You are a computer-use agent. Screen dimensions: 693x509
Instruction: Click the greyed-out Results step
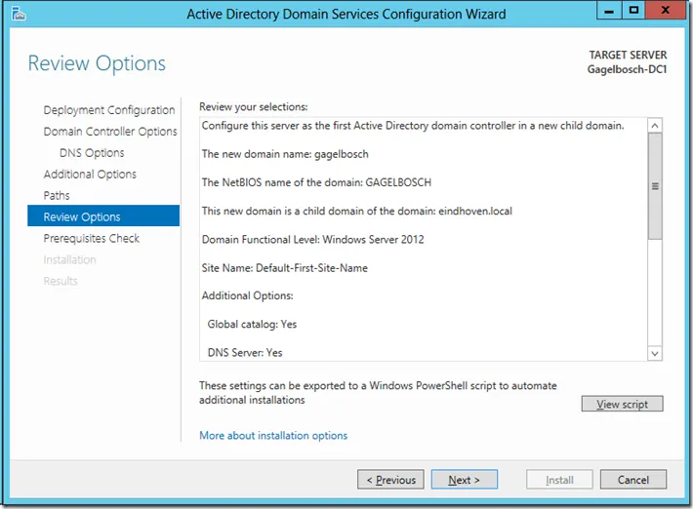pyautogui.click(x=61, y=281)
